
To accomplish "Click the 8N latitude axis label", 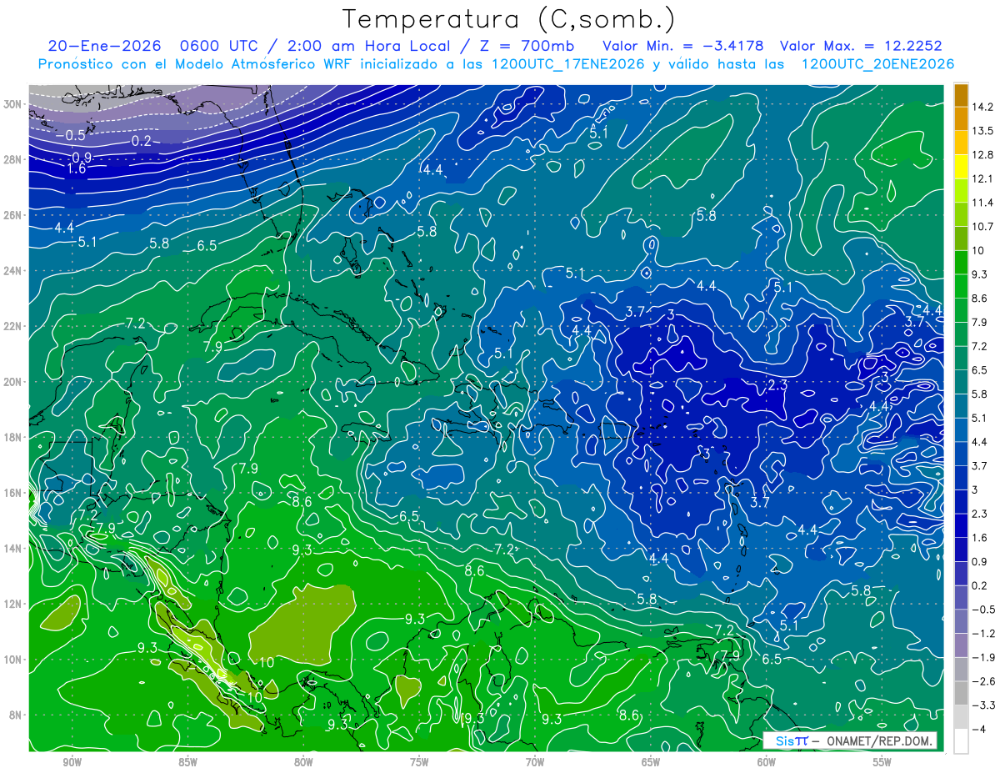I will pyautogui.click(x=17, y=715).
